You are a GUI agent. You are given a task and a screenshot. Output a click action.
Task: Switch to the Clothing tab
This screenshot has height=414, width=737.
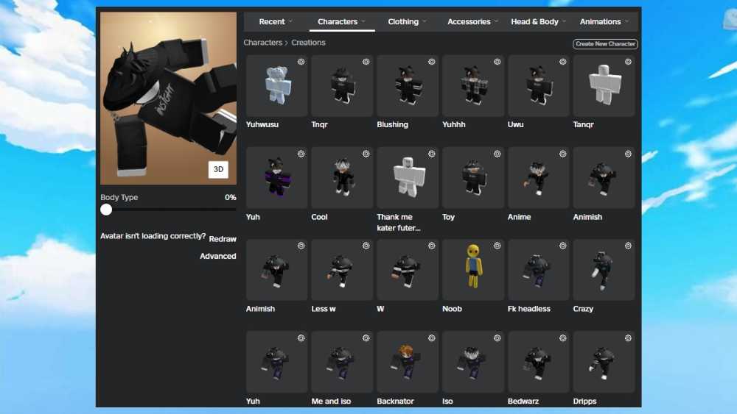point(403,21)
